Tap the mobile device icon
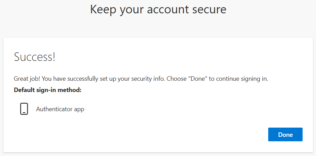316x156 pixels. click(24, 109)
